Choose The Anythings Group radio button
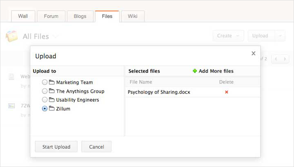Image resolution: width=294 pixels, height=167 pixels. (x=45, y=91)
